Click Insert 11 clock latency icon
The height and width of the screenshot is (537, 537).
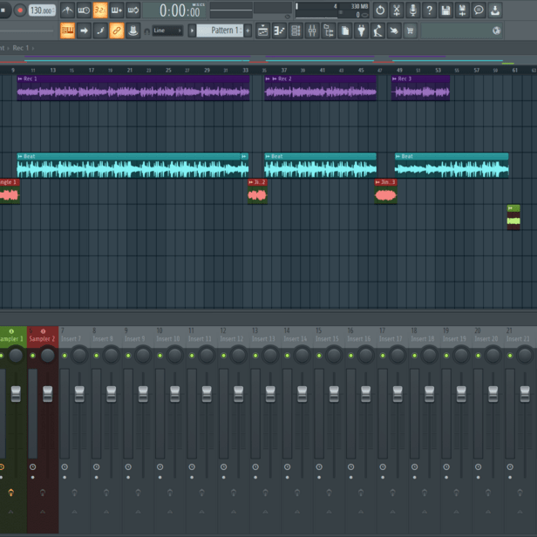[x=192, y=466]
